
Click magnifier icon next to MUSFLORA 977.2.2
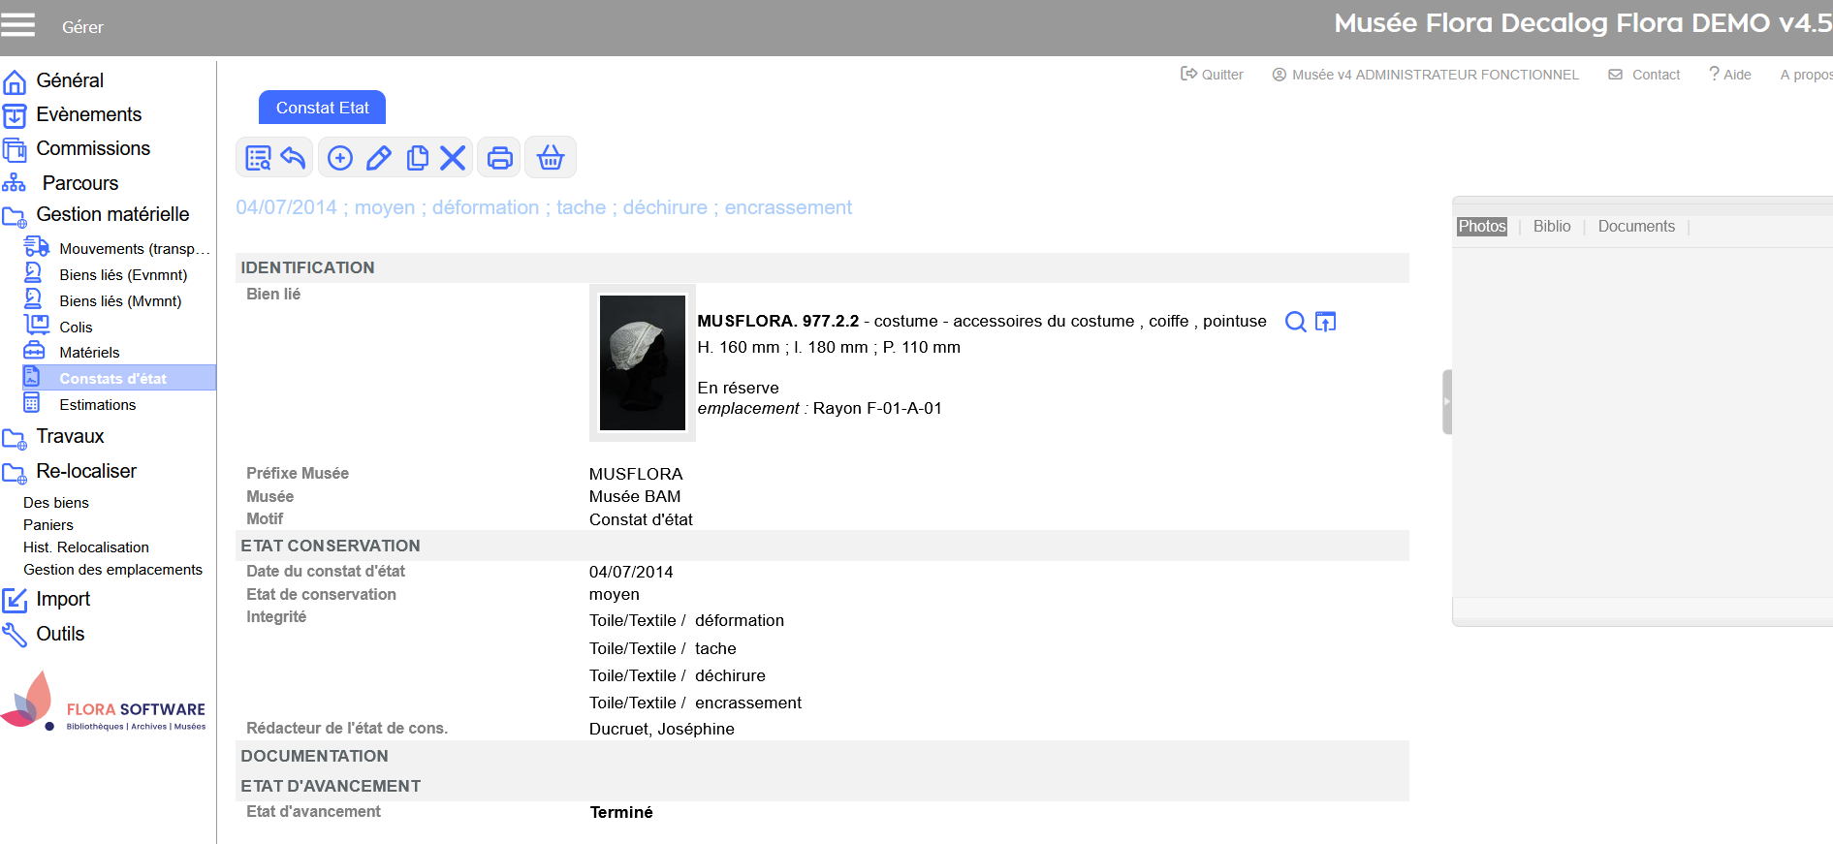point(1295,322)
